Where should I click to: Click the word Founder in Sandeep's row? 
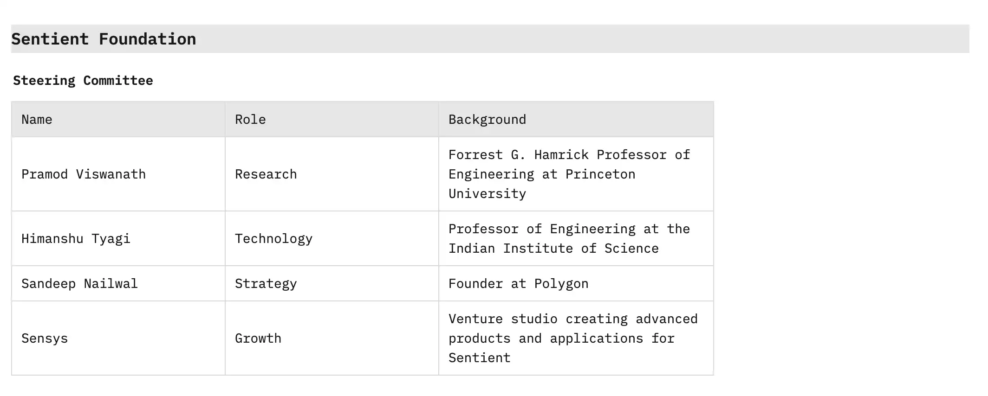click(x=475, y=284)
